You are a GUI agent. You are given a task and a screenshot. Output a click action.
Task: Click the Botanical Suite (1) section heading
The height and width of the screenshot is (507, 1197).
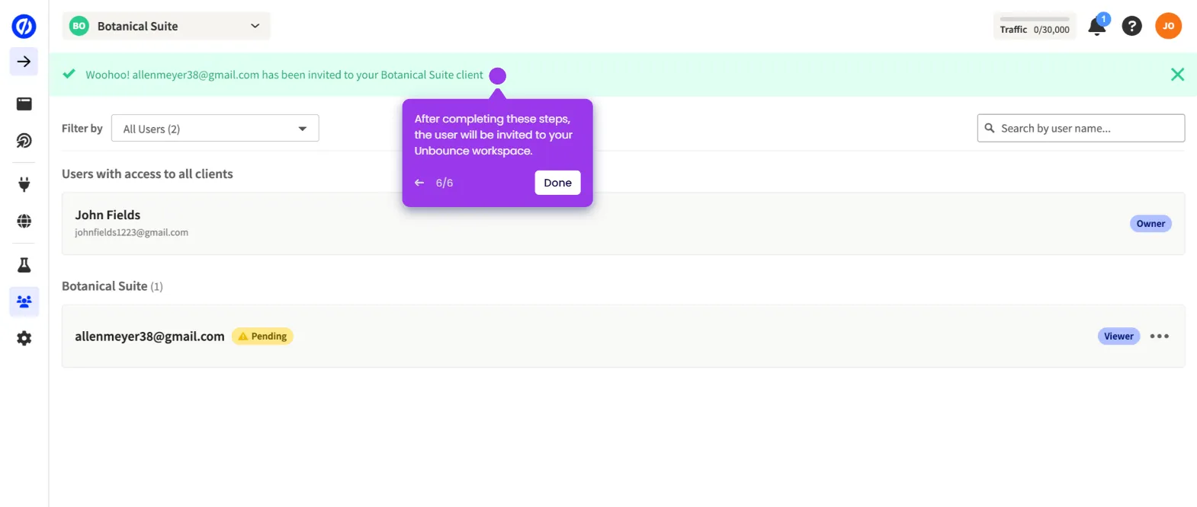tap(112, 286)
